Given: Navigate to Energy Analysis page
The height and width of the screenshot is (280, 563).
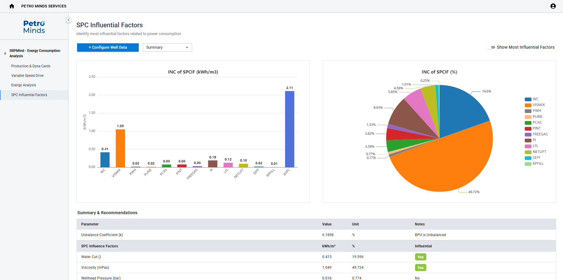Looking at the screenshot, I should pos(24,85).
